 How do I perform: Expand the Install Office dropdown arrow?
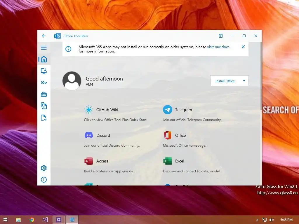pyautogui.click(x=244, y=81)
